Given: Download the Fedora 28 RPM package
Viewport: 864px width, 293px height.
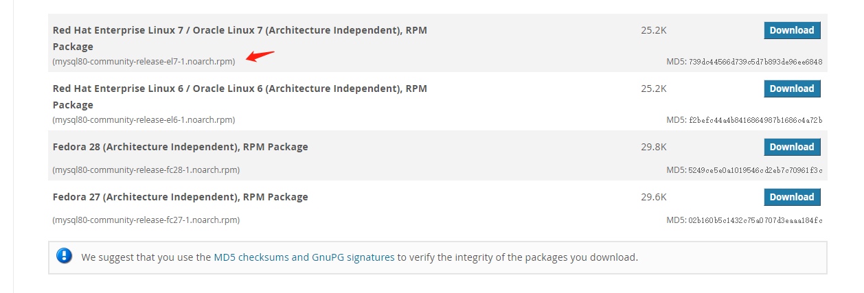Looking at the screenshot, I should coord(792,147).
